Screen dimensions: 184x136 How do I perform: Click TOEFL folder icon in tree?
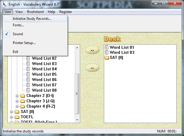tap(17, 117)
